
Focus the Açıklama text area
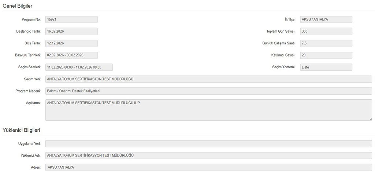(x=208, y=110)
